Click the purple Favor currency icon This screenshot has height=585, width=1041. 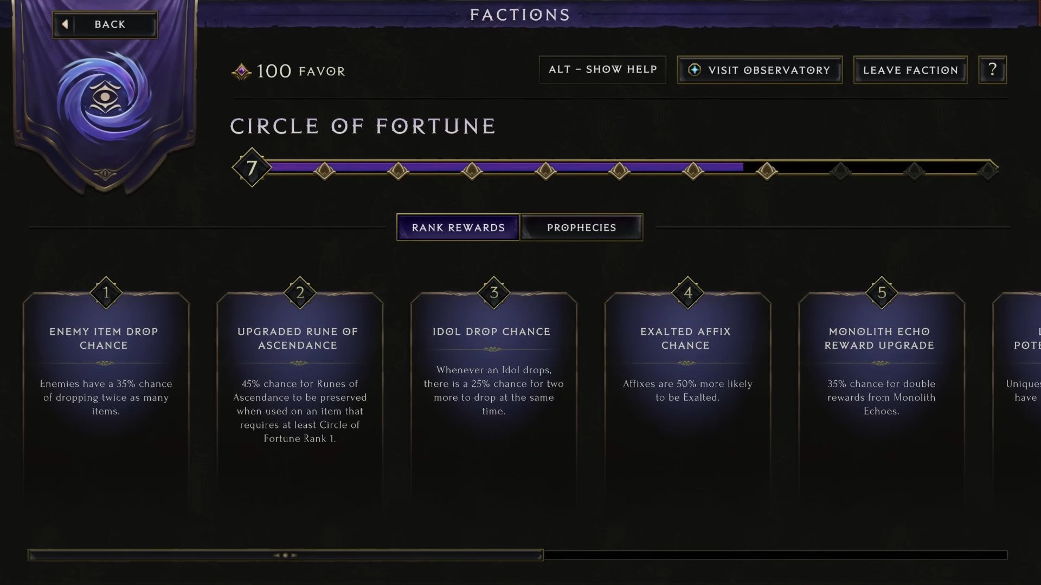(241, 71)
